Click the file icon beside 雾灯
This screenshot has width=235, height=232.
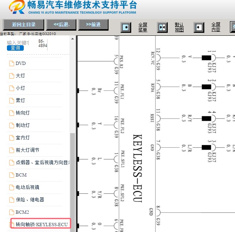12,101
